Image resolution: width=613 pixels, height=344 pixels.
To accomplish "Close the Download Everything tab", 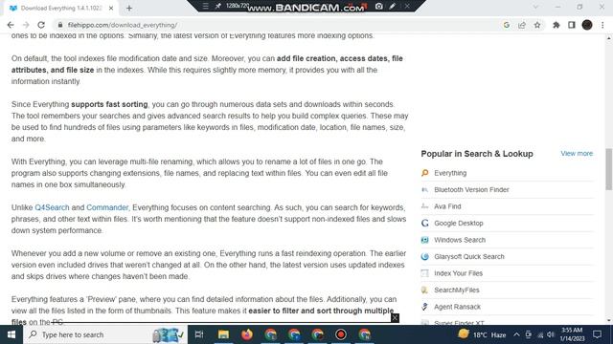I will 111,8.
